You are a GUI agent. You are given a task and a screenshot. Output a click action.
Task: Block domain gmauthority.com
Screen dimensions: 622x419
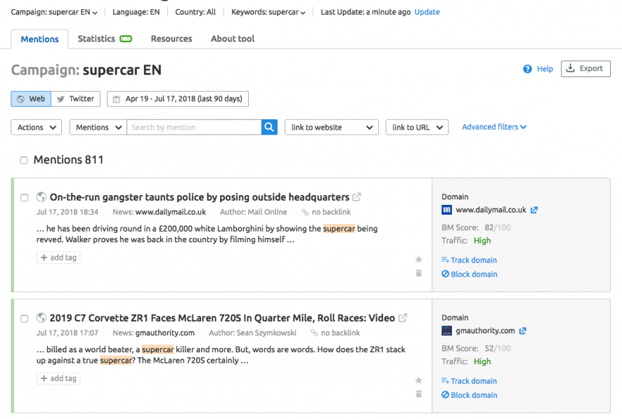coord(469,395)
